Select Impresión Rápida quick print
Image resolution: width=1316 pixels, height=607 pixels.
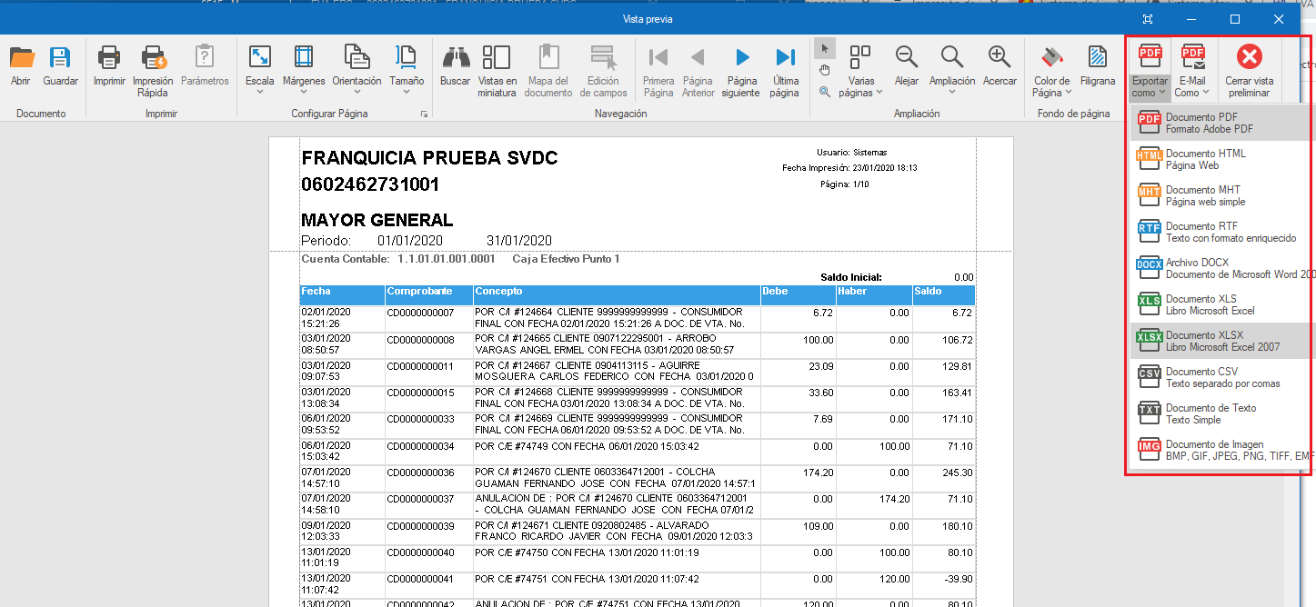[x=153, y=71]
